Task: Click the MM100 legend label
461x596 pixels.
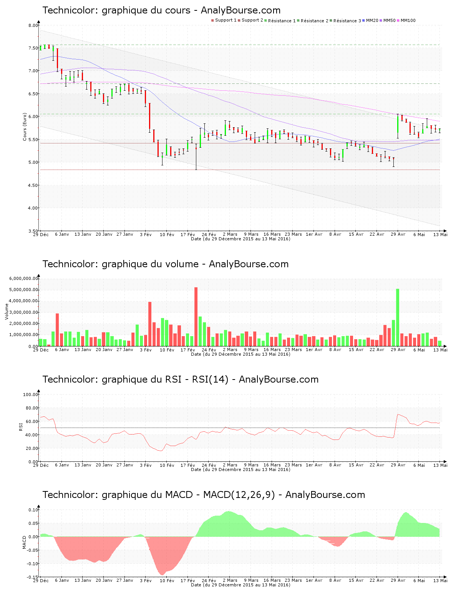Action: pyautogui.click(x=408, y=20)
